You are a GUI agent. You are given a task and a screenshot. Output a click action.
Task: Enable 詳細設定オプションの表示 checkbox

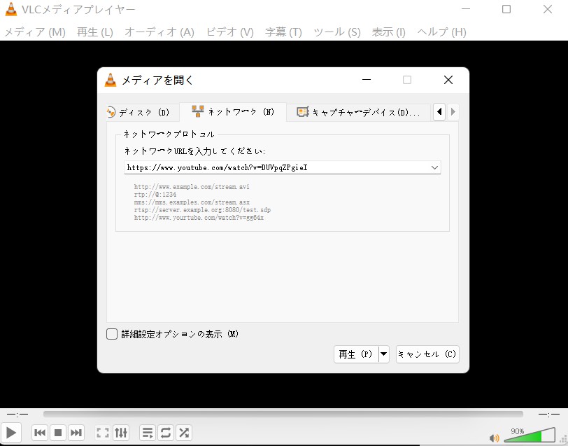112,334
